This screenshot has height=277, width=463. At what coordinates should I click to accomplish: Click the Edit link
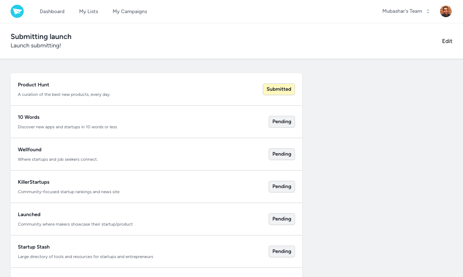point(447,41)
